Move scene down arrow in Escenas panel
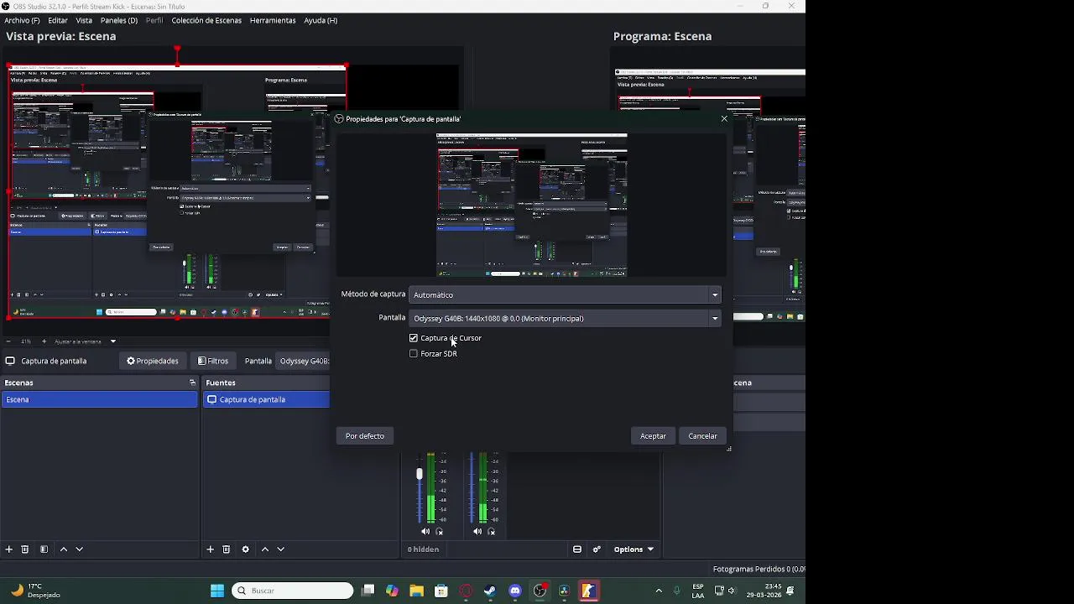The height and width of the screenshot is (604, 1074). (80, 549)
